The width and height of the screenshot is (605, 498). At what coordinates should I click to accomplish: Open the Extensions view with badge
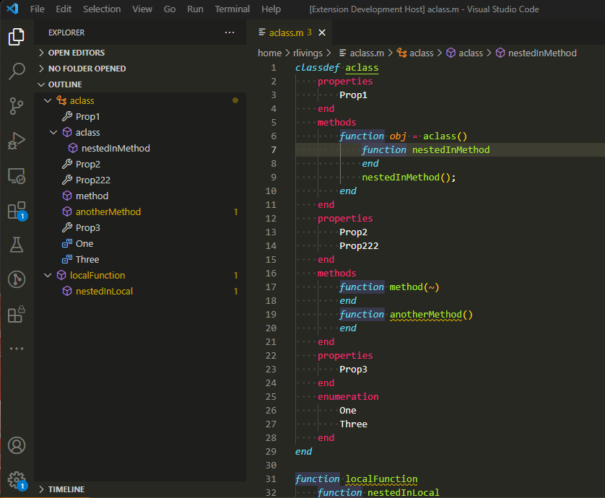(x=16, y=211)
